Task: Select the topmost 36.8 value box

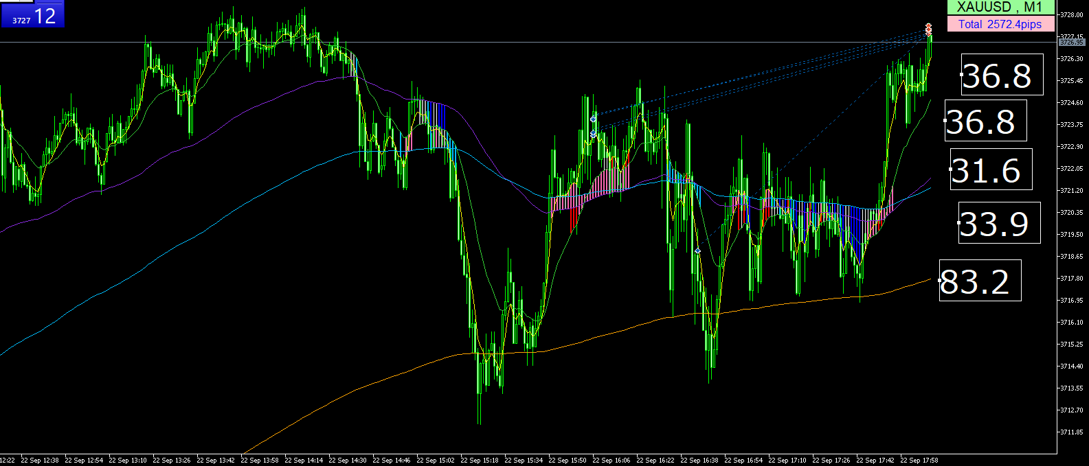Action: pyautogui.click(x=1002, y=74)
